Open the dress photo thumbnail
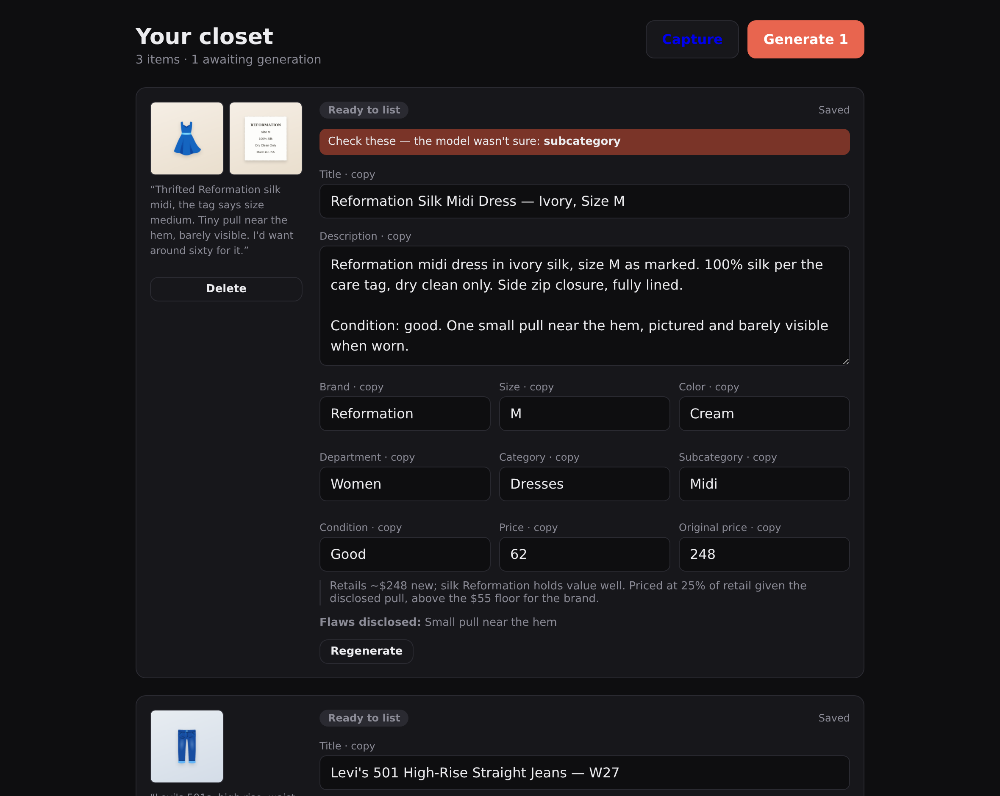The height and width of the screenshot is (796, 1000). click(x=187, y=138)
